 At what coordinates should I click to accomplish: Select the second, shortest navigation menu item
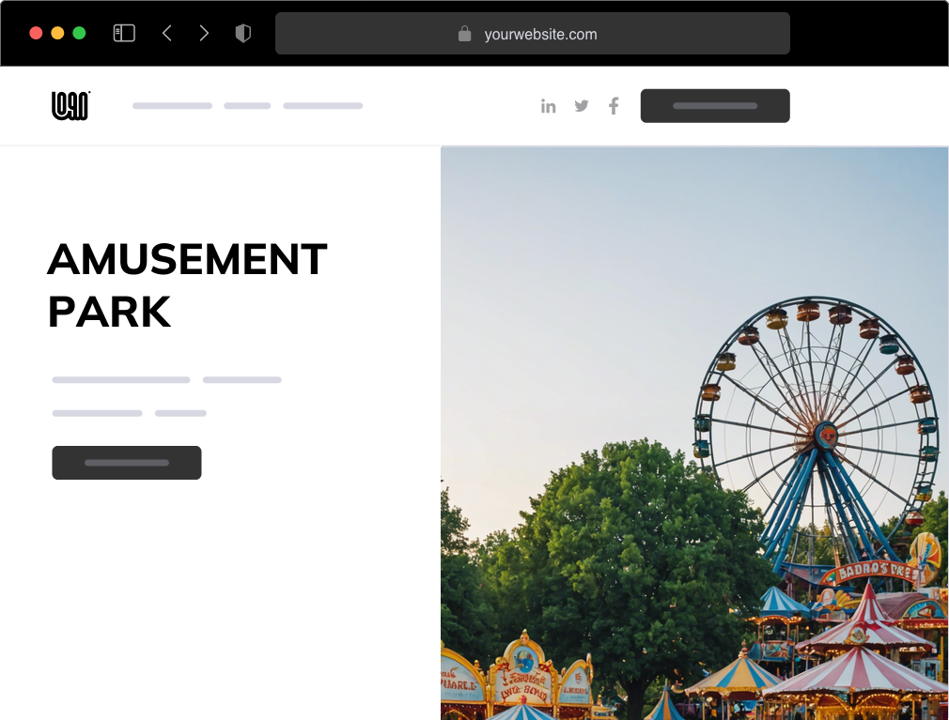coord(247,106)
